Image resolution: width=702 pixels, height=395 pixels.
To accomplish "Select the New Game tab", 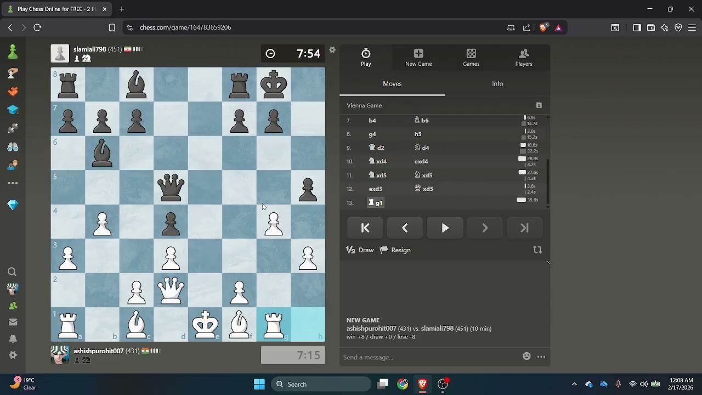I will coord(418,57).
